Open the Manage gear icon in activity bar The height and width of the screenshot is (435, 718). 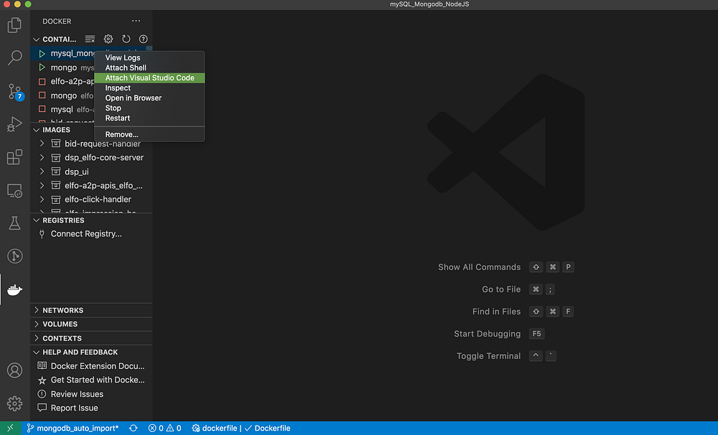(14, 403)
